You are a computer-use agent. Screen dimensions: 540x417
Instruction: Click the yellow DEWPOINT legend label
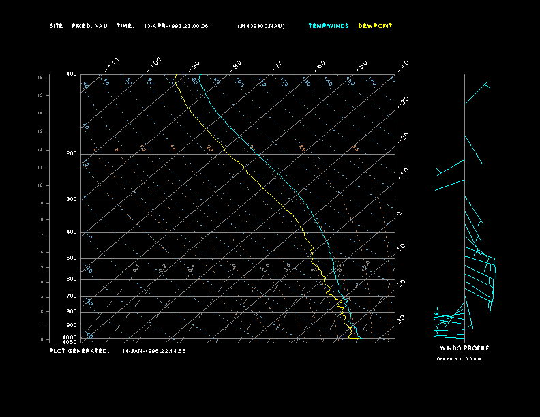pyautogui.click(x=375, y=26)
